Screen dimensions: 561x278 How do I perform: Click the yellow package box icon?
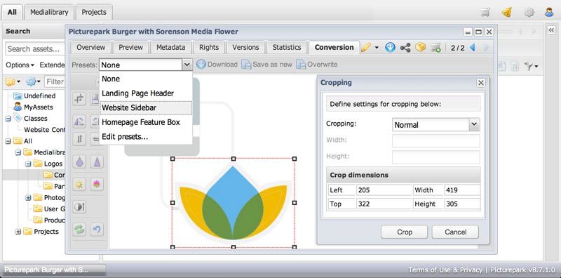point(420,47)
